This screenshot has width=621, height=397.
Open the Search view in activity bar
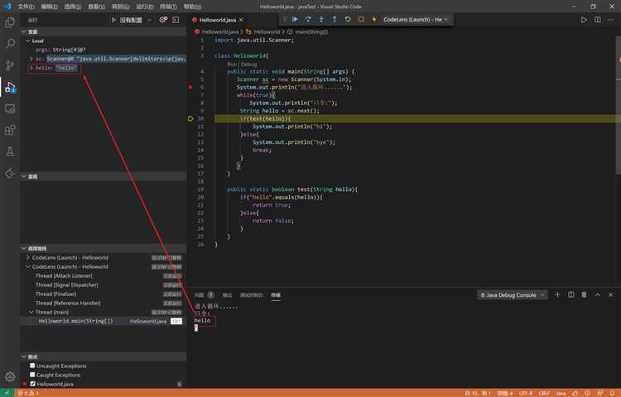(10, 44)
